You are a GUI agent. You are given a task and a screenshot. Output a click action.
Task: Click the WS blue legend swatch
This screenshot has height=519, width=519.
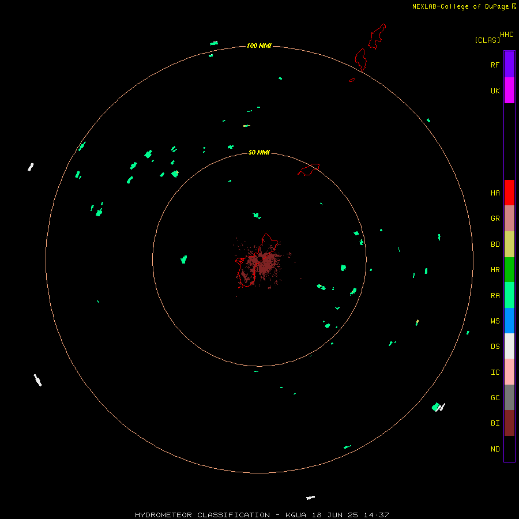[x=509, y=321]
